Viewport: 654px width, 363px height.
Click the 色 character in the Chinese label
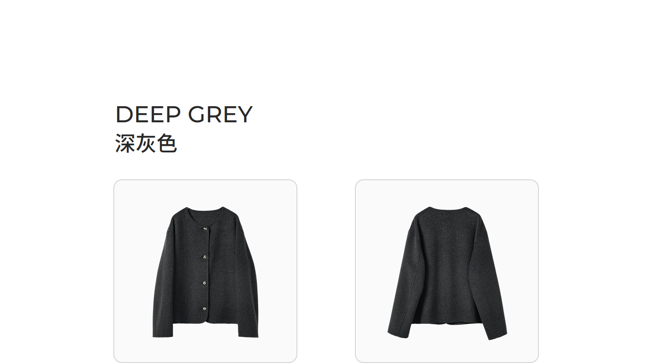pyautogui.click(x=167, y=143)
